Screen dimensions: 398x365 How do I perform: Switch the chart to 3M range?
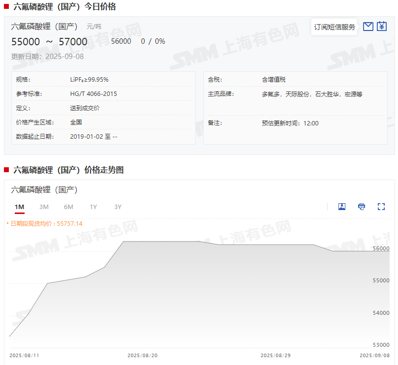point(44,207)
